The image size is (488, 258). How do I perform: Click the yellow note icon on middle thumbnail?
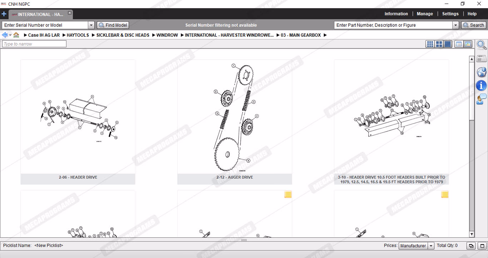pyautogui.click(x=288, y=194)
